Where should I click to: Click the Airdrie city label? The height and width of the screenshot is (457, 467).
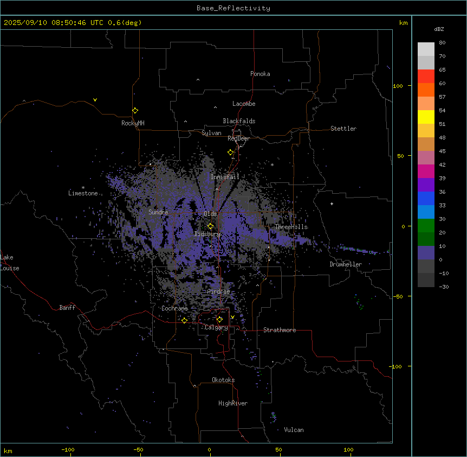(219, 291)
